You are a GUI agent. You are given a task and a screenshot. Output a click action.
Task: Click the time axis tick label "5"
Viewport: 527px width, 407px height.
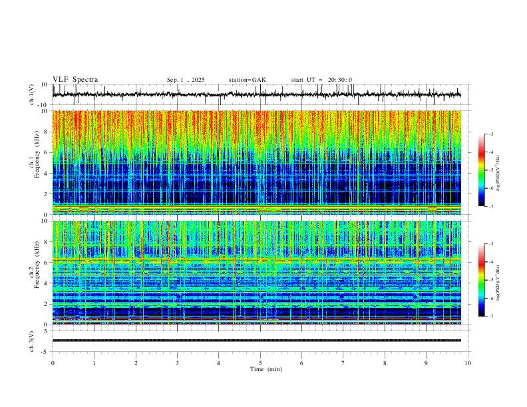(260, 363)
